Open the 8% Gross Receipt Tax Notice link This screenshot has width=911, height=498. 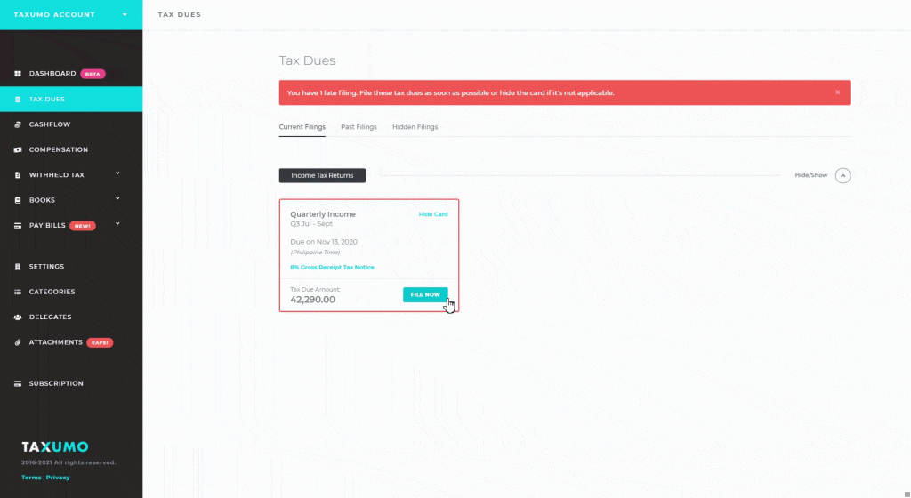coord(333,268)
